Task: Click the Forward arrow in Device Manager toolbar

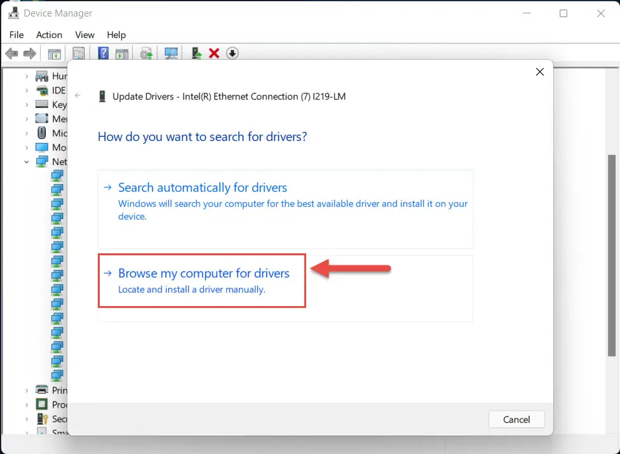Action: (x=30, y=53)
